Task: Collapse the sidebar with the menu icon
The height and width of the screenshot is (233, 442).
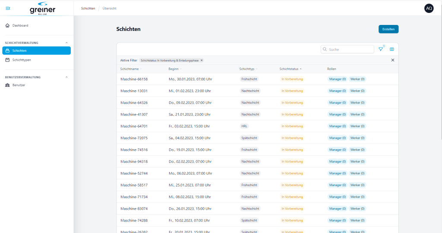Action: click(8, 8)
